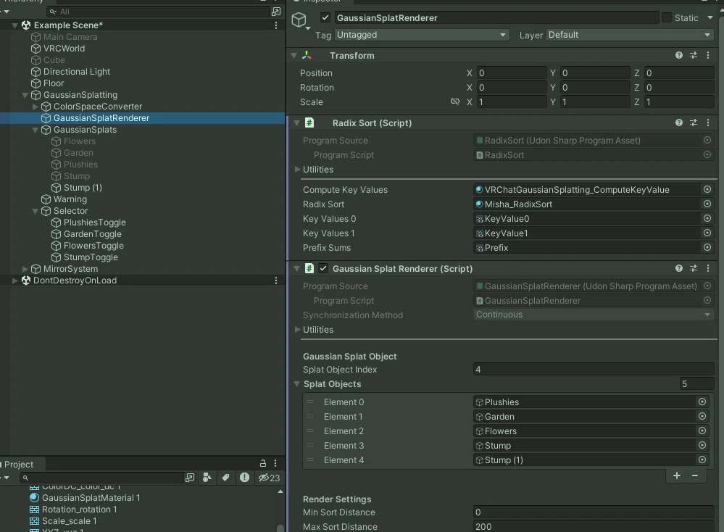Change the GameObject icon in Inspector
724x532 pixels.
[301, 21]
